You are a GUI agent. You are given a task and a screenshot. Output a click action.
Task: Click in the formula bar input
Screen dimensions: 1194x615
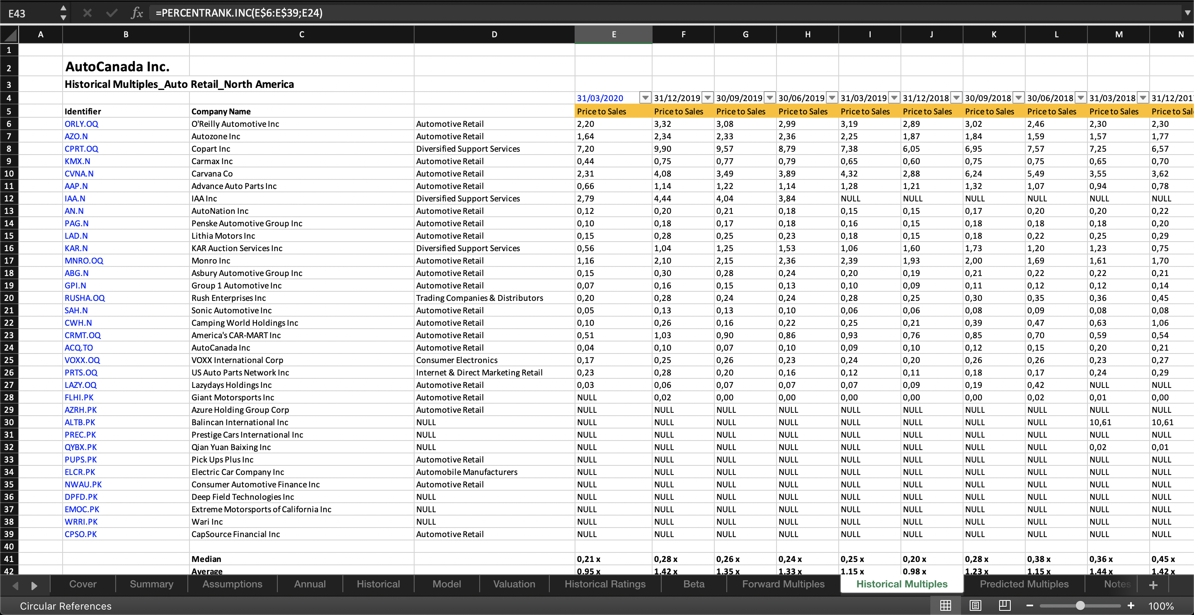coord(665,13)
